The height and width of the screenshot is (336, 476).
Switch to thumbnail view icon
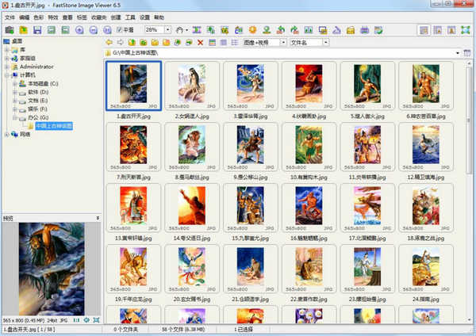click(212, 43)
